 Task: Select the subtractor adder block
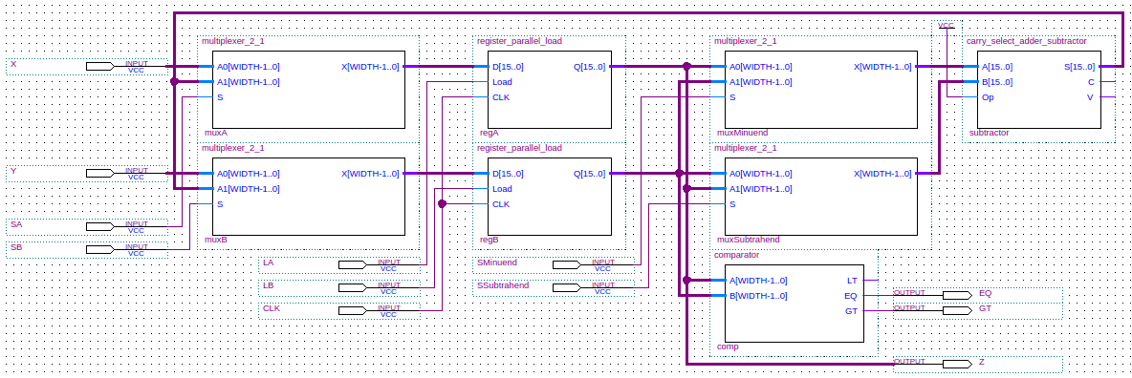coord(1039,90)
